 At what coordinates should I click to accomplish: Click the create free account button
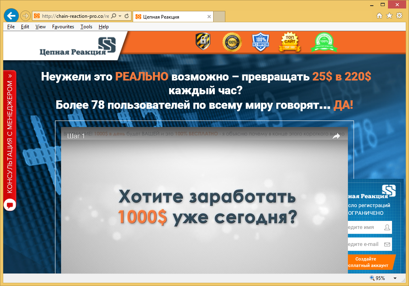[x=370, y=262]
